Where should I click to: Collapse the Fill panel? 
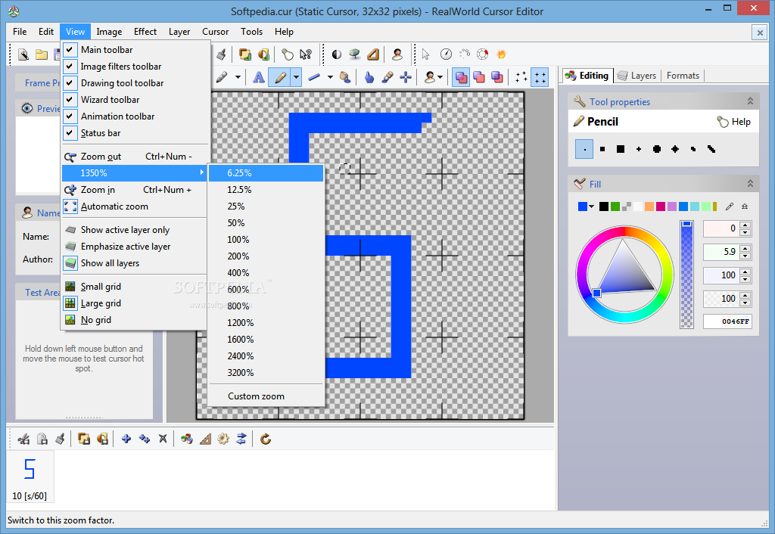(x=750, y=184)
